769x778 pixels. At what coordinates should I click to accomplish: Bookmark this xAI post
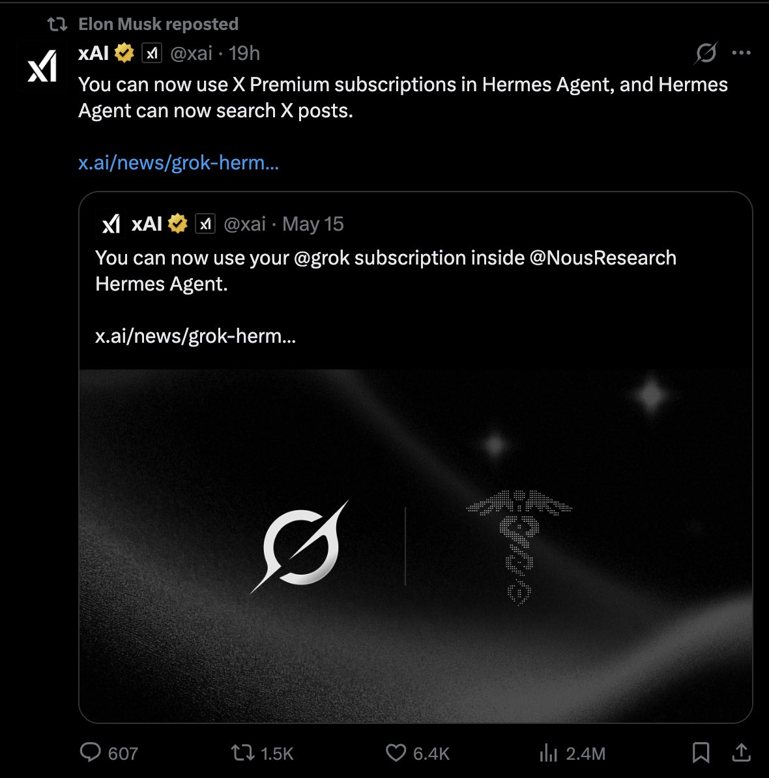tap(701, 752)
